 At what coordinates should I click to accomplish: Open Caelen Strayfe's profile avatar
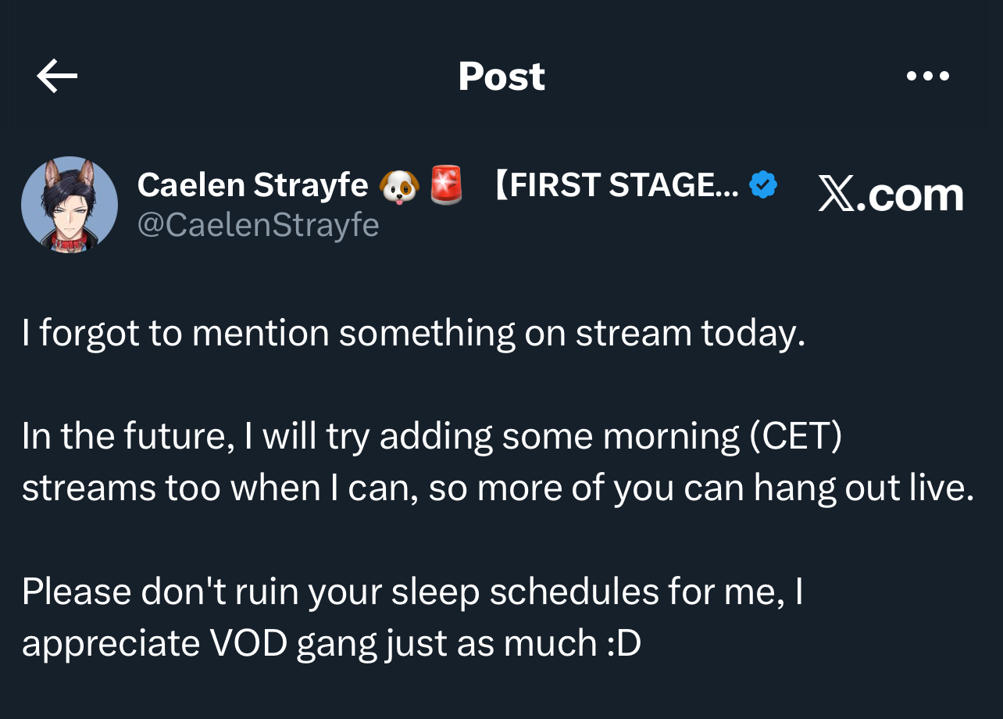coord(70,205)
